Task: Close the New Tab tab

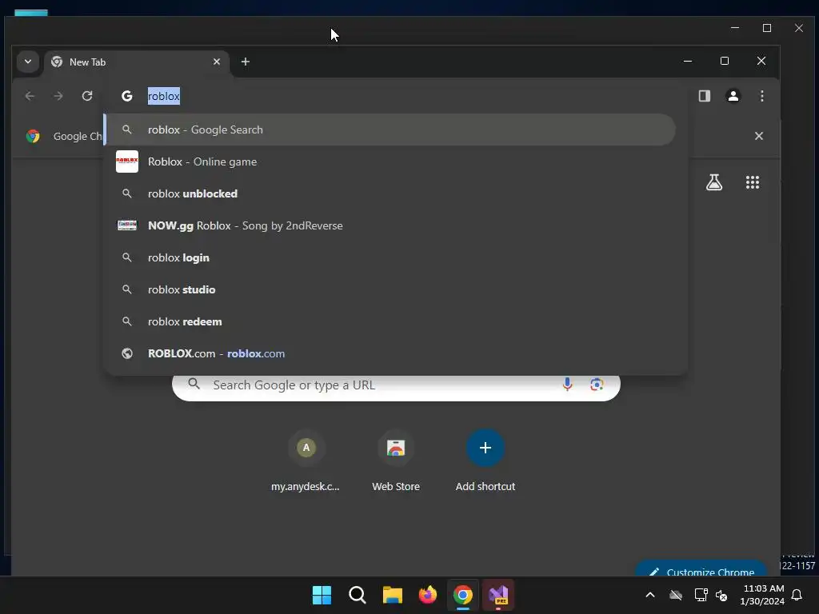Action: pyautogui.click(x=217, y=62)
